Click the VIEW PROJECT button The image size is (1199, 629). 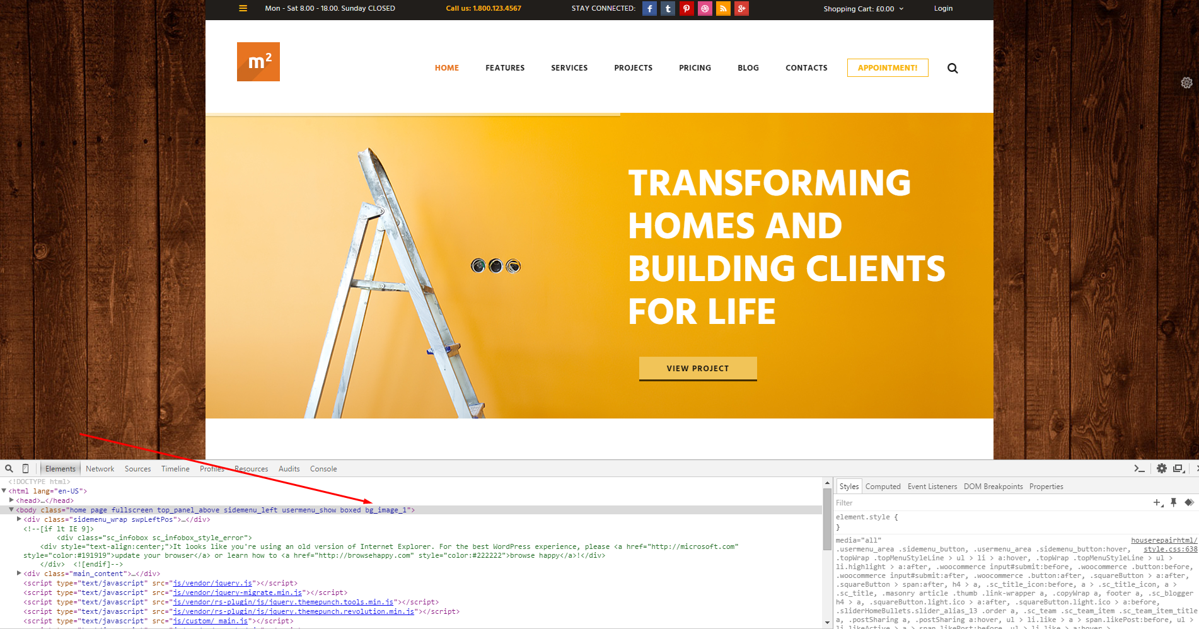697,369
